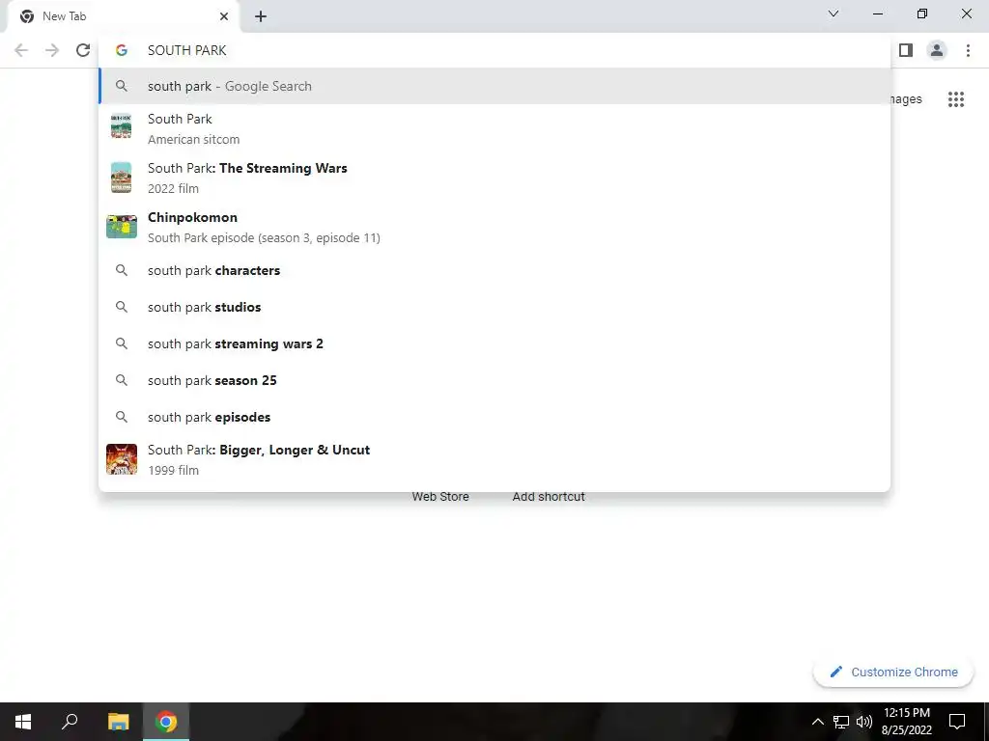Click search icon beside 'south park streaming wars 2'
This screenshot has width=989, height=741.
tap(122, 343)
